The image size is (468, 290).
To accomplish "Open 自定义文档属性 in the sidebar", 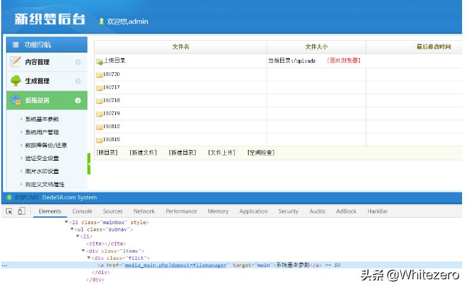I will click(x=45, y=184).
